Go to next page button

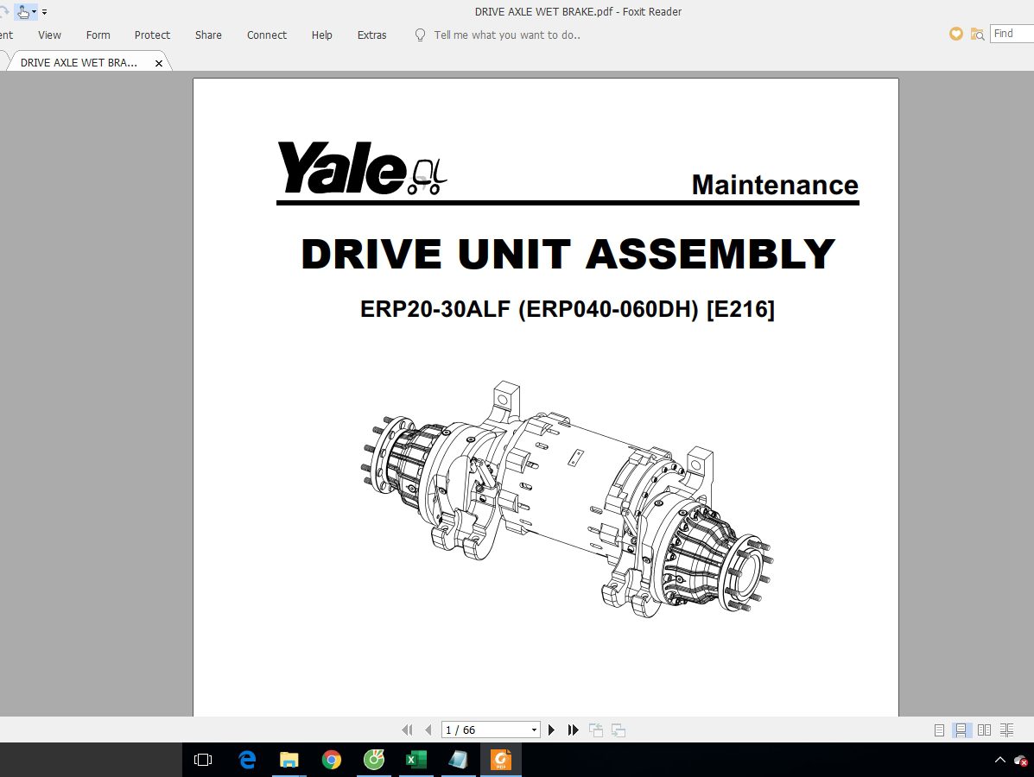(551, 730)
